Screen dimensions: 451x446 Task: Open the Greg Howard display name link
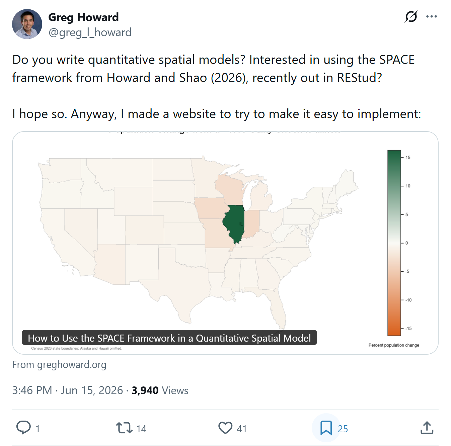83,17
